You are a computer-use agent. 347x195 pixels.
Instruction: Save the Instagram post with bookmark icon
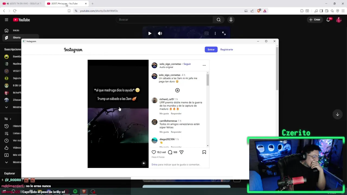click(204, 152)
